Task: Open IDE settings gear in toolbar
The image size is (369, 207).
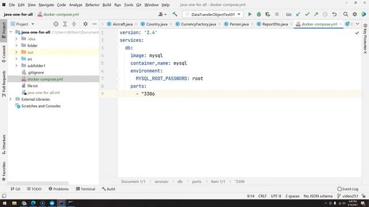Action: 355,14
